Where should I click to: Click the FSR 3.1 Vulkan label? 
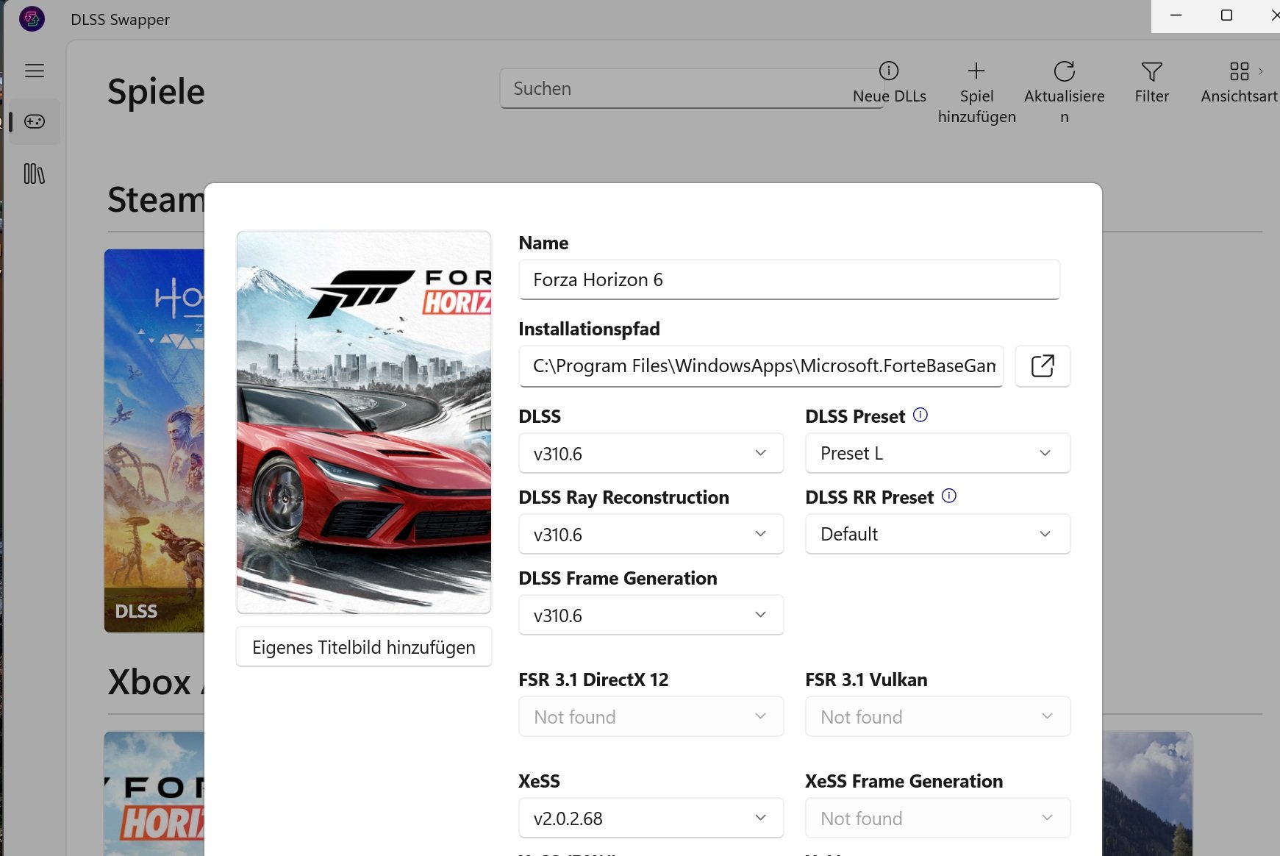(x=866, y=680)
